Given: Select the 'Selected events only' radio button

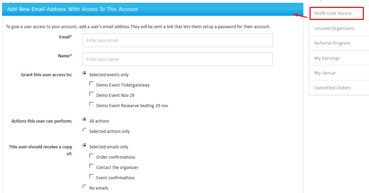Looking at the screenshot, I should (x=85, y=73).
